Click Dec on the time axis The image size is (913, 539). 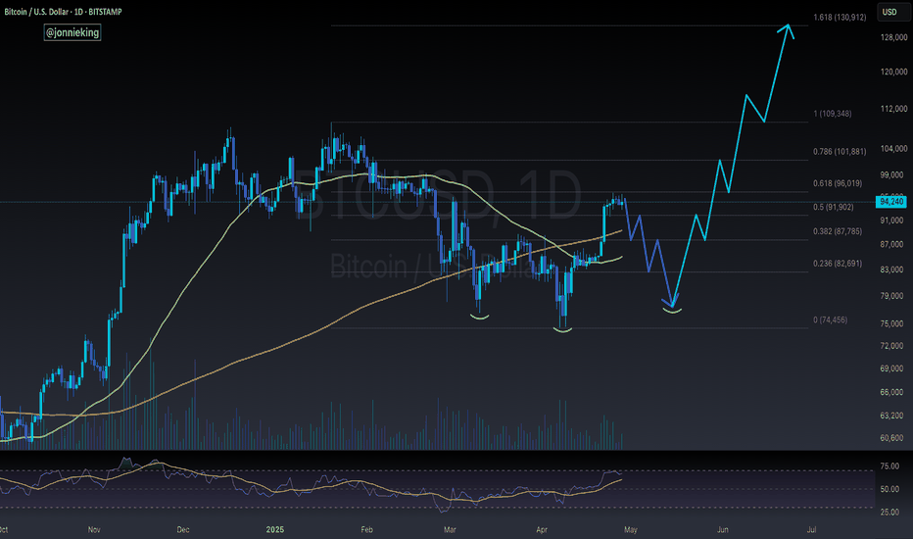183,529
